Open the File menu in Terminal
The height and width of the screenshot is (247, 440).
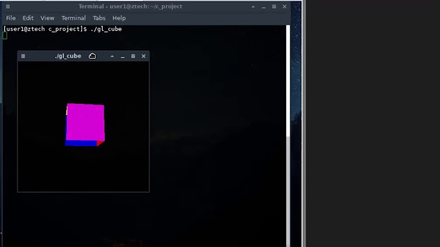tap(10, 18)
